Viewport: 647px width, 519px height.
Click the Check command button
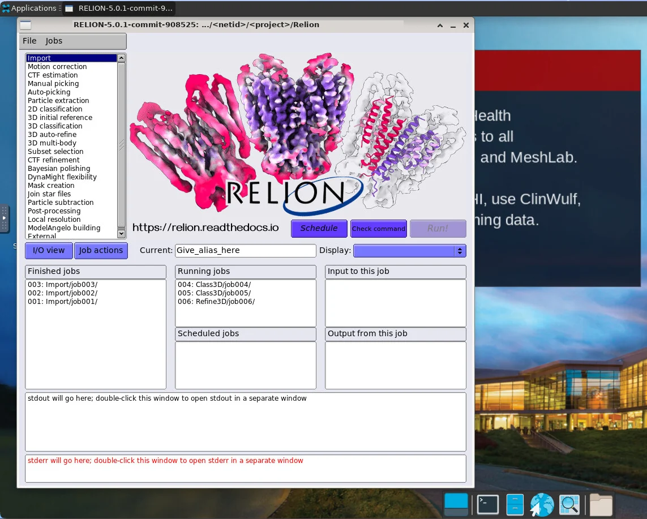(378, 229)
